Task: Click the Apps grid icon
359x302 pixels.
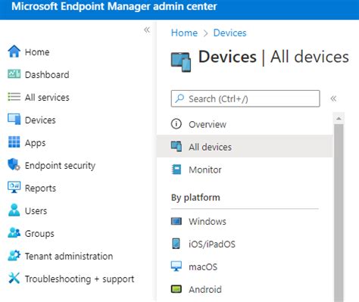Action: coord(14,142)
